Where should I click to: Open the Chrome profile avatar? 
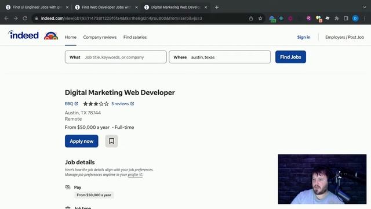point(355,18)
